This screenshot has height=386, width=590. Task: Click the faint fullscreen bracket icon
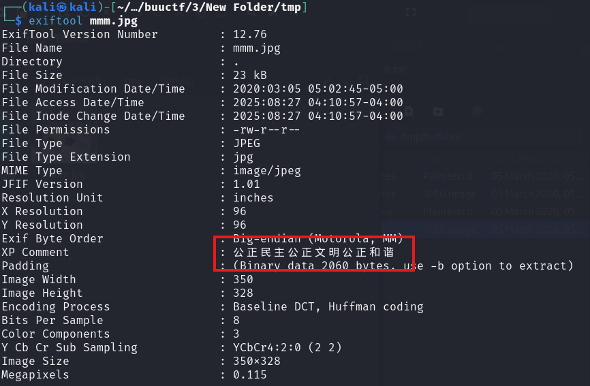[x=411, y=12]
